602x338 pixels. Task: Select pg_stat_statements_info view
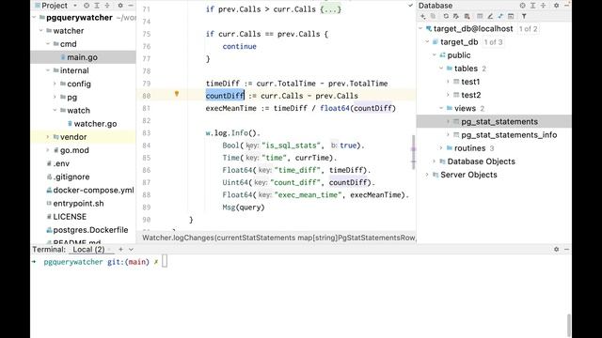pos(509,135)
